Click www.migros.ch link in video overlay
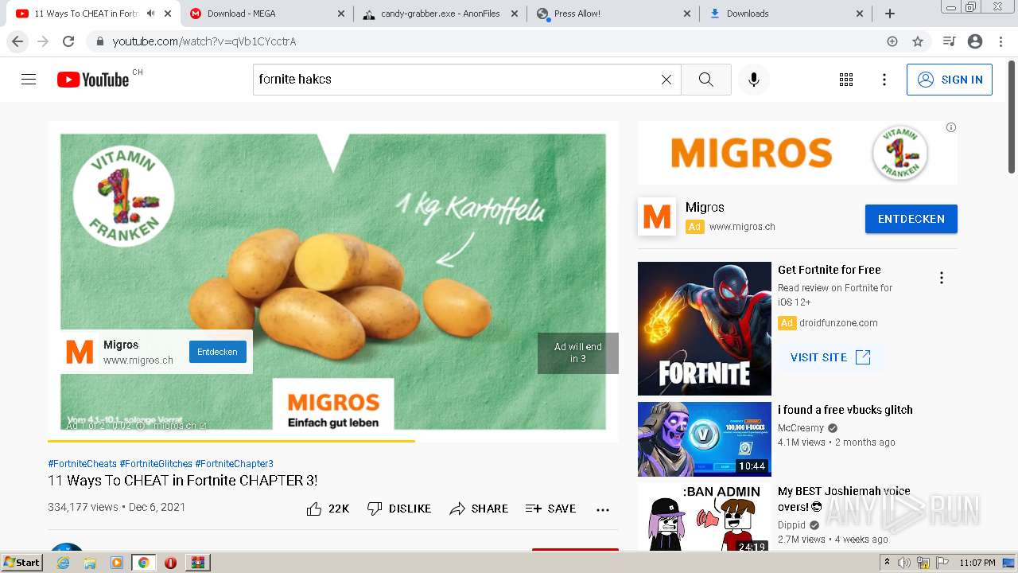The height and width of the screenshot is (573, 1018). (x=138, y=361)
